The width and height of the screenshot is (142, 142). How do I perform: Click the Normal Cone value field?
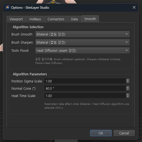(85, 88)
